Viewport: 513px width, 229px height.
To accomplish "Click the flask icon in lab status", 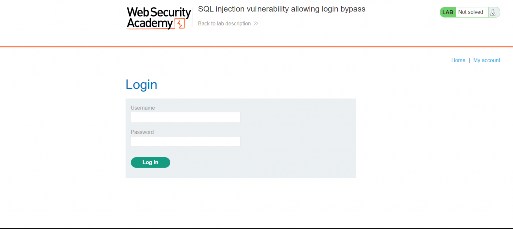I will [x=493, y=12].
